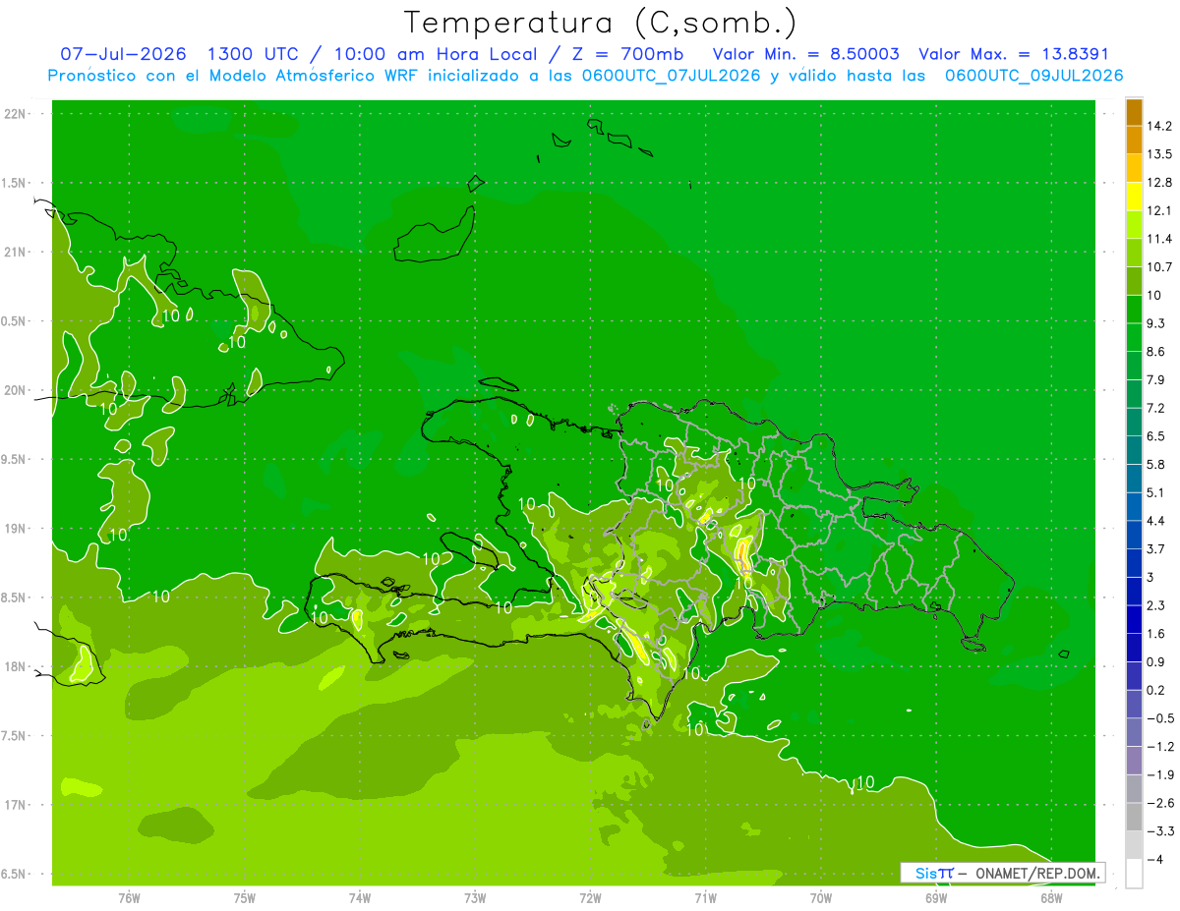Select valid-until time "0600UTC_09JUL2026"
1180x911 pixels.
click(x=1033, y=76)
